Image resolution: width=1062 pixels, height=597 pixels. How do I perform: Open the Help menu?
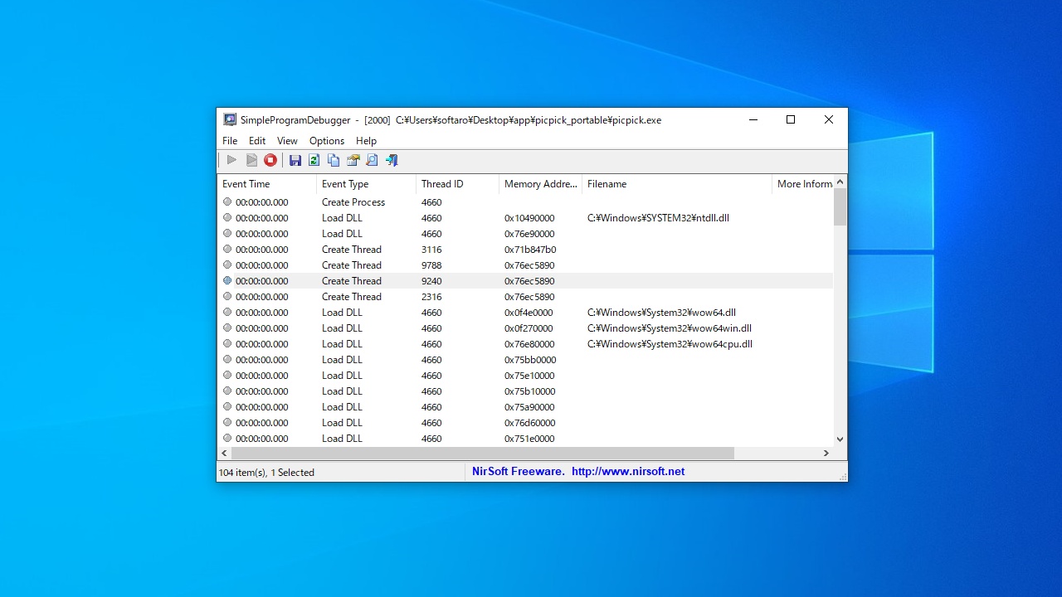click(x=366, y=141)
